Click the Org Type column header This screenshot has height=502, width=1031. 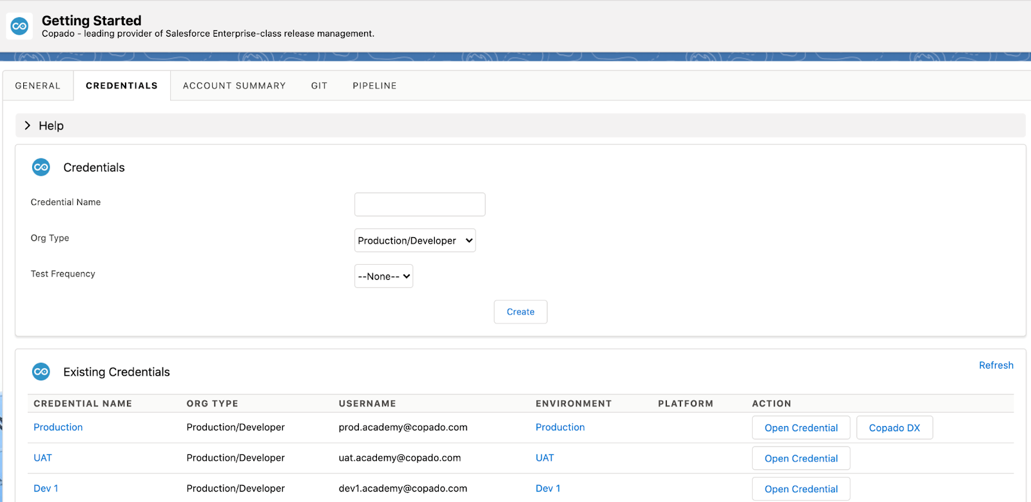213,403
